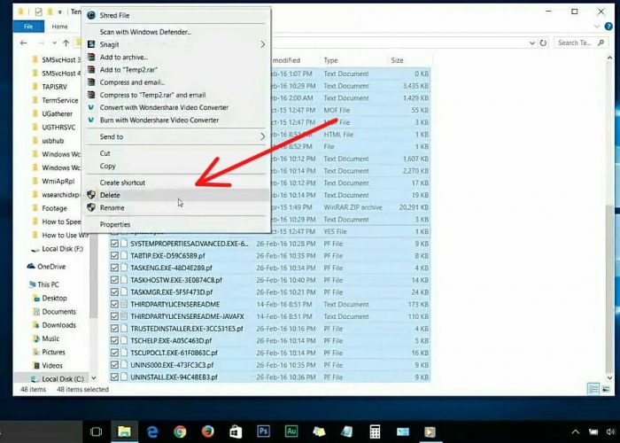Uncheck the UNINSTALL.EXE-94C4BEB3.pf checkbox

[114, 377]
